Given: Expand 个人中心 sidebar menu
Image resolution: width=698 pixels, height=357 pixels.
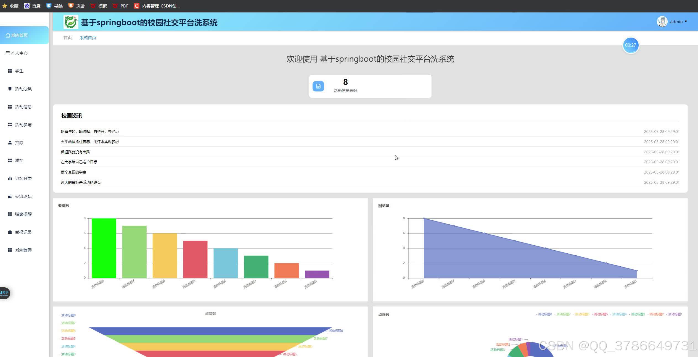Looking at the screenshot, I should [19, 53].
